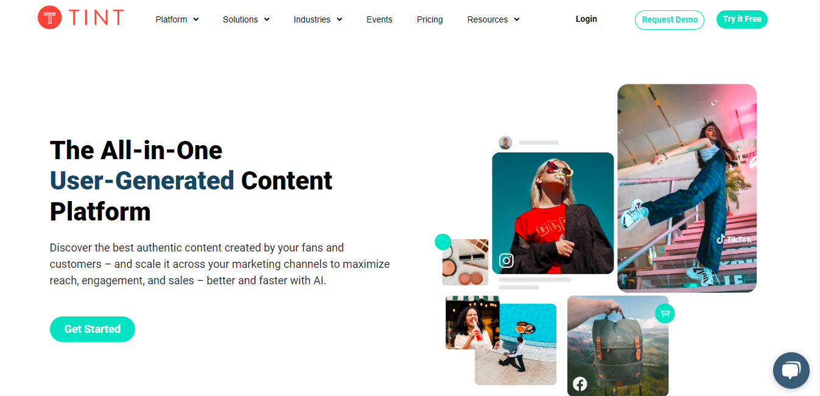Open the makeup products thumbnail
Screen dimensions: 820x396
pyautogui.click(x=465, y=262)
